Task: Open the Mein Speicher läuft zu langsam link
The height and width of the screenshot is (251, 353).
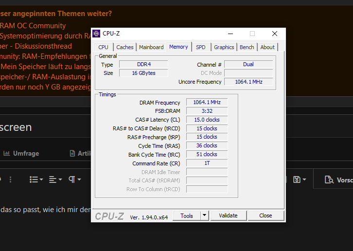Action: pos(46,67)
